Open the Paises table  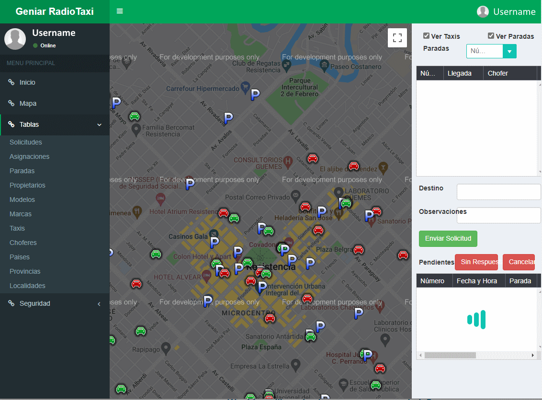click(20, 256)
